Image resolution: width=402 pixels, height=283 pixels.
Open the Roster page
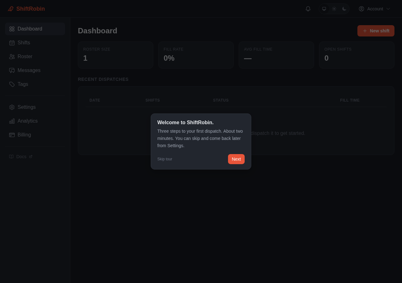[x=35, y=57]
